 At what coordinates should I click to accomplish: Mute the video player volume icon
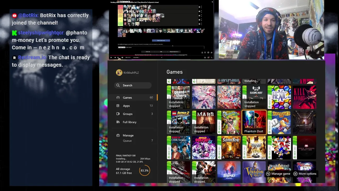tap(122, 58)
